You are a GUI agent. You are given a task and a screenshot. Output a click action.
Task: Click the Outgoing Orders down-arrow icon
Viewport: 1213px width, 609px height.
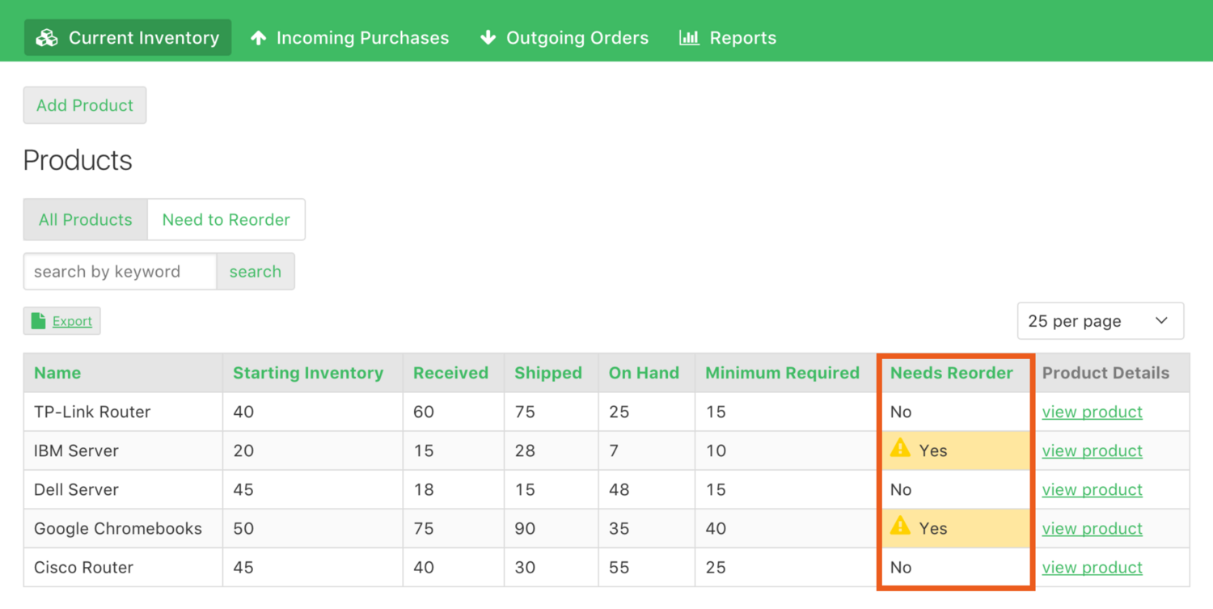point(488,37)
